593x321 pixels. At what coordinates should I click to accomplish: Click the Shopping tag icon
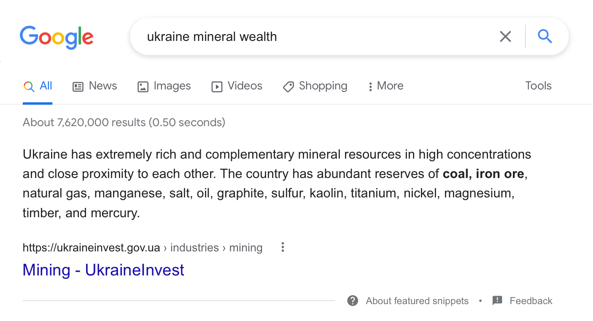click(288, 87)
